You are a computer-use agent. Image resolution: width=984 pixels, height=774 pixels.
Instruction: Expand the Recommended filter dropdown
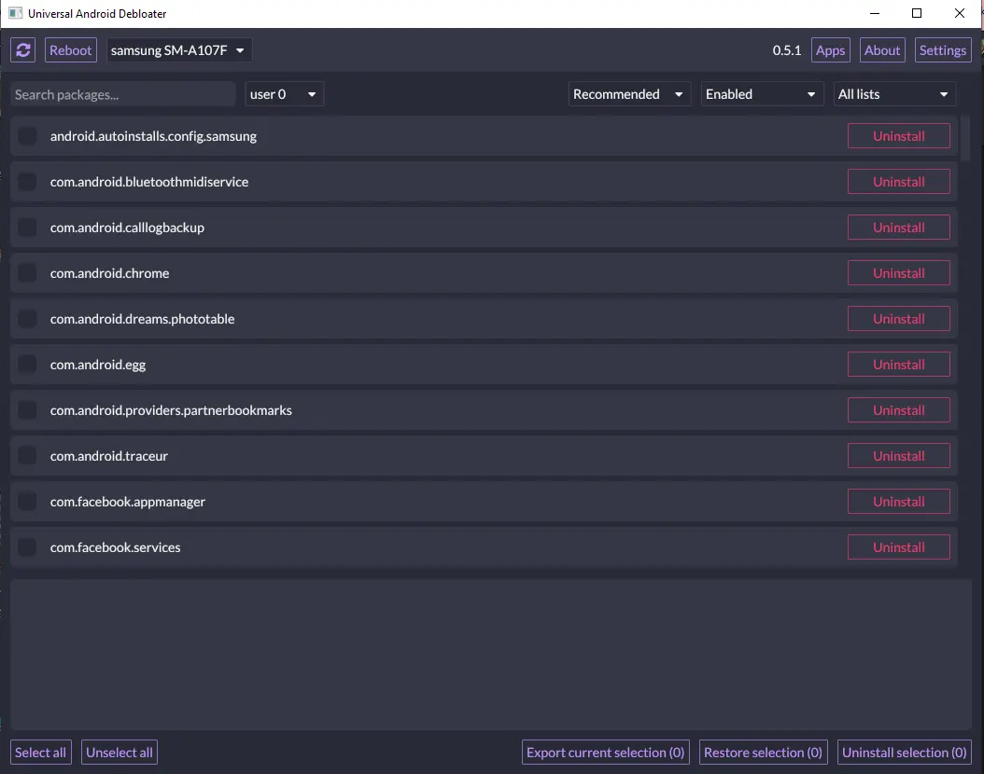coord(629,94)
